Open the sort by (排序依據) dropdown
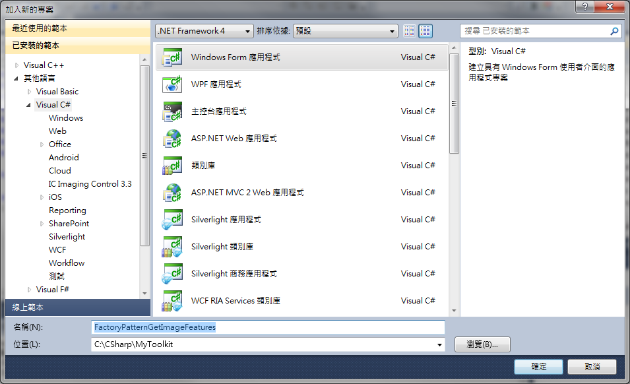 tap(346, 31)
